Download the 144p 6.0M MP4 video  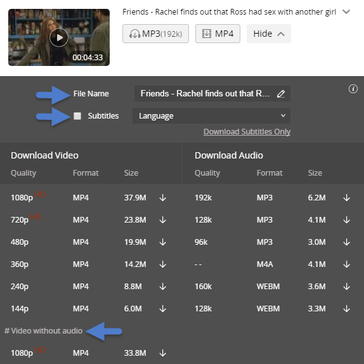163,309
